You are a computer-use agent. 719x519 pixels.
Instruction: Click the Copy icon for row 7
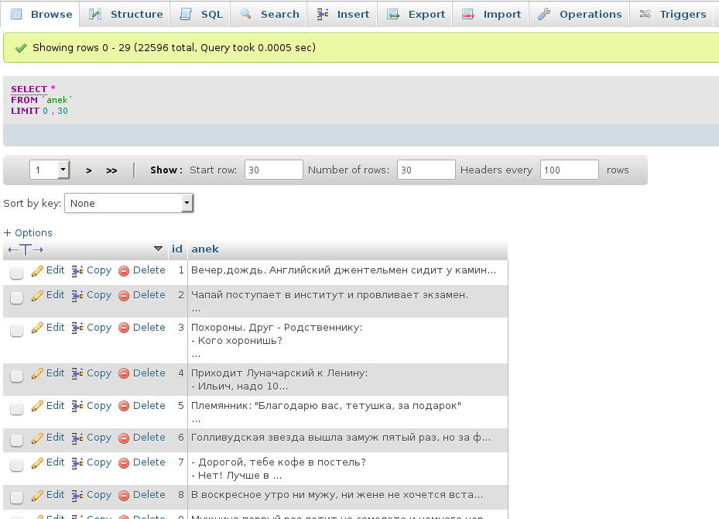(77, 463)
